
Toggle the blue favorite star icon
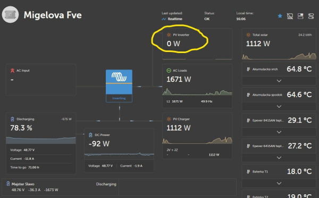click(280, 16)
